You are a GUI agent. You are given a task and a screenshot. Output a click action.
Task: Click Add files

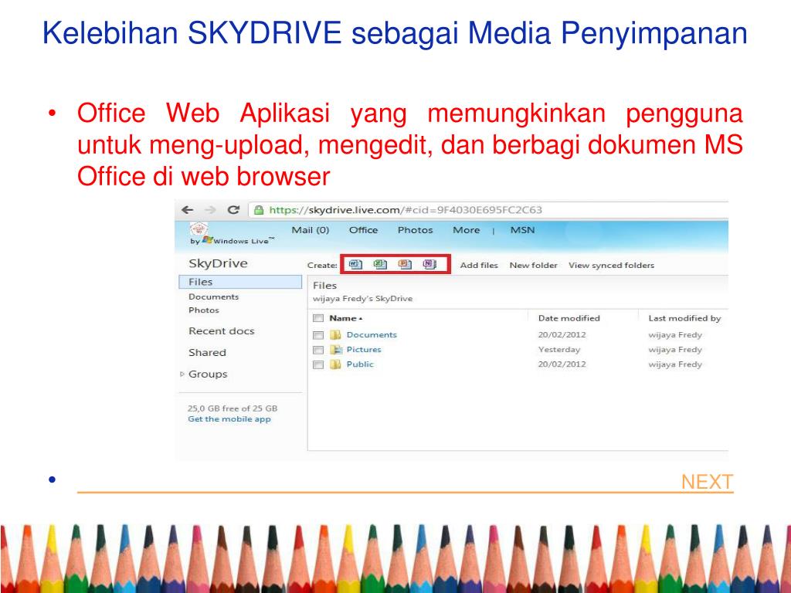coord(479,266)
